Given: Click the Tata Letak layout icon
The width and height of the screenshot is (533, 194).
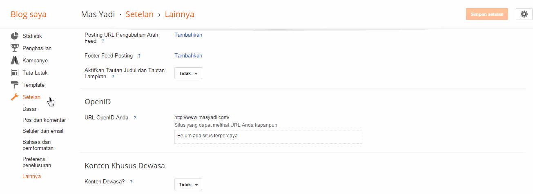Looking at the screenshot, I should 15,73.
